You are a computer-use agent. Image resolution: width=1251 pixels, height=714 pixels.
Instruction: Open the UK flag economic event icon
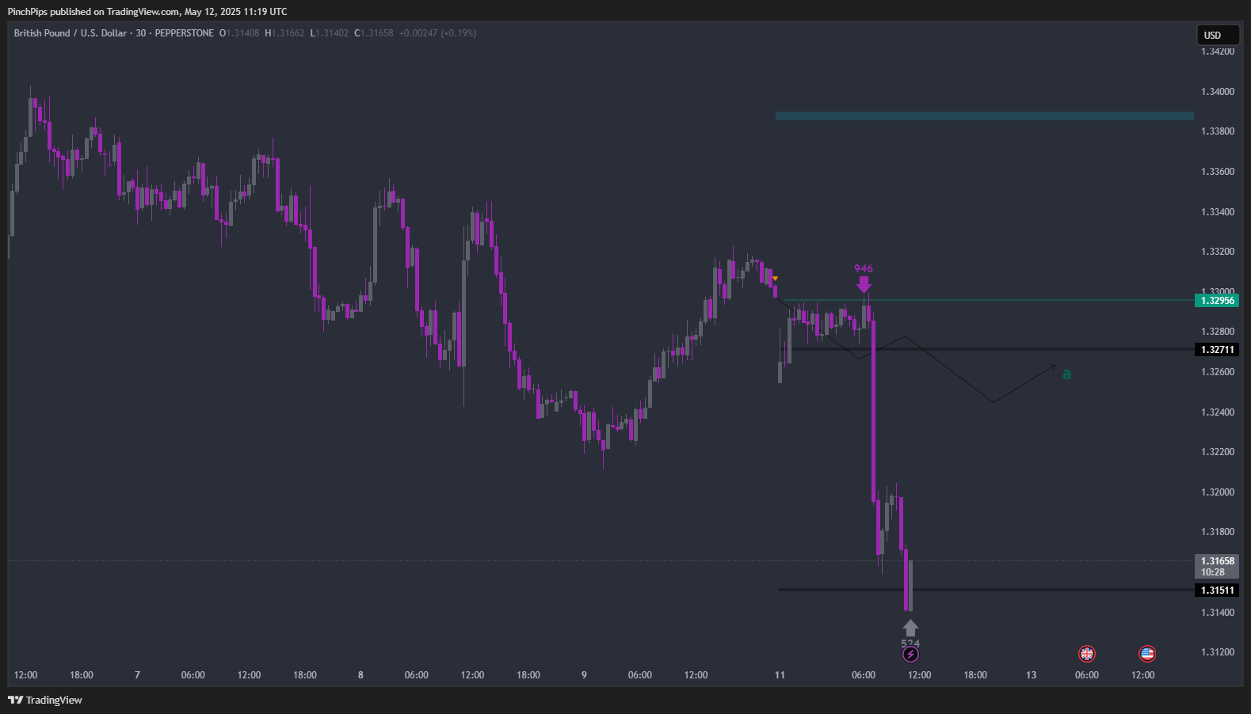(x=1087, y=654)
